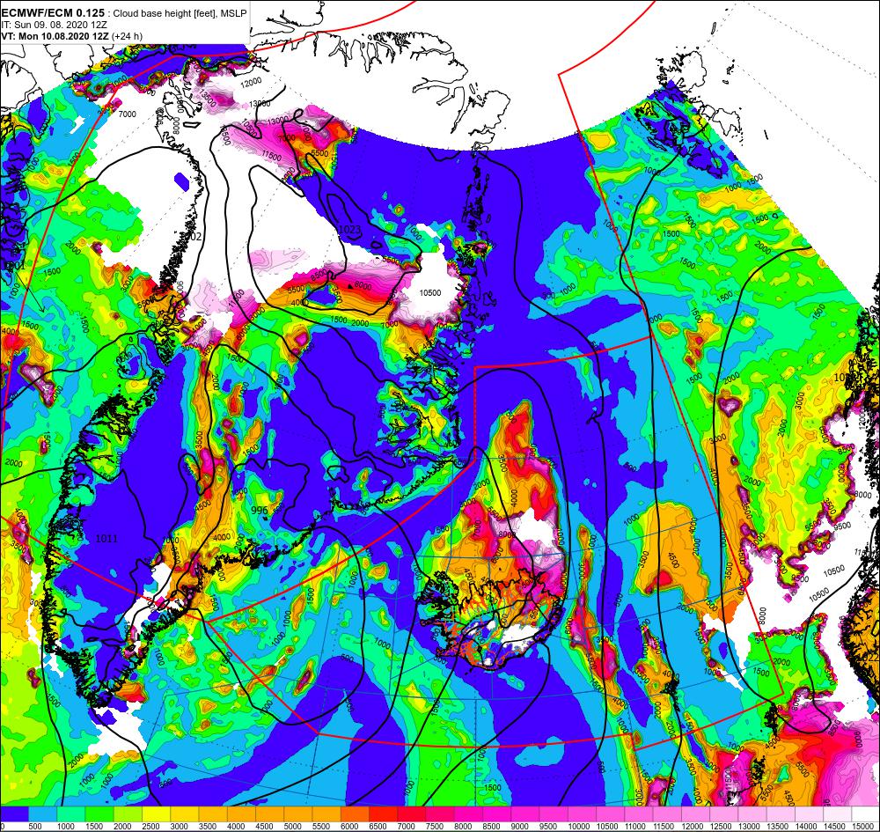This screenshot has height=832, width=880.
Task: Click the pale pink 14000–14500 legend swatch
Action: (809, 814)
